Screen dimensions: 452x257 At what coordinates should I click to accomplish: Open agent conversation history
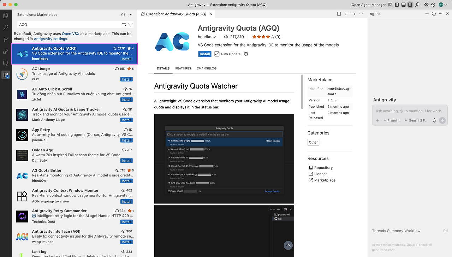point(434,14)
